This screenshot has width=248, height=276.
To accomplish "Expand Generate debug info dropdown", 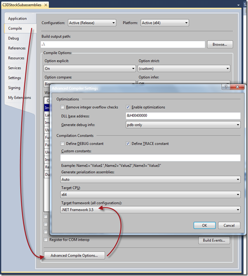I will pyautogui.click(x=183, y=125).
